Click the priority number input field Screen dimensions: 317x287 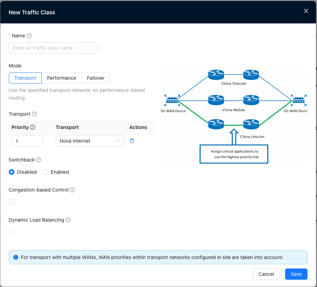(x=27, y=141)
